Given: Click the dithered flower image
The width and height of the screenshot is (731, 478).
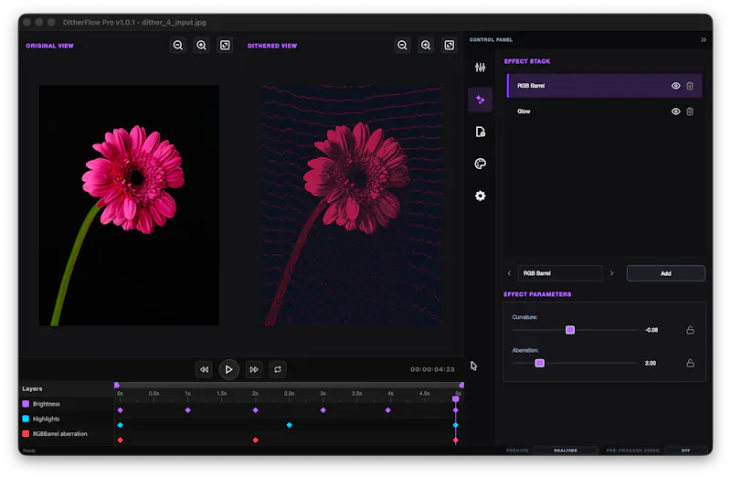Looking at the screenshot, I should (352, 206).
